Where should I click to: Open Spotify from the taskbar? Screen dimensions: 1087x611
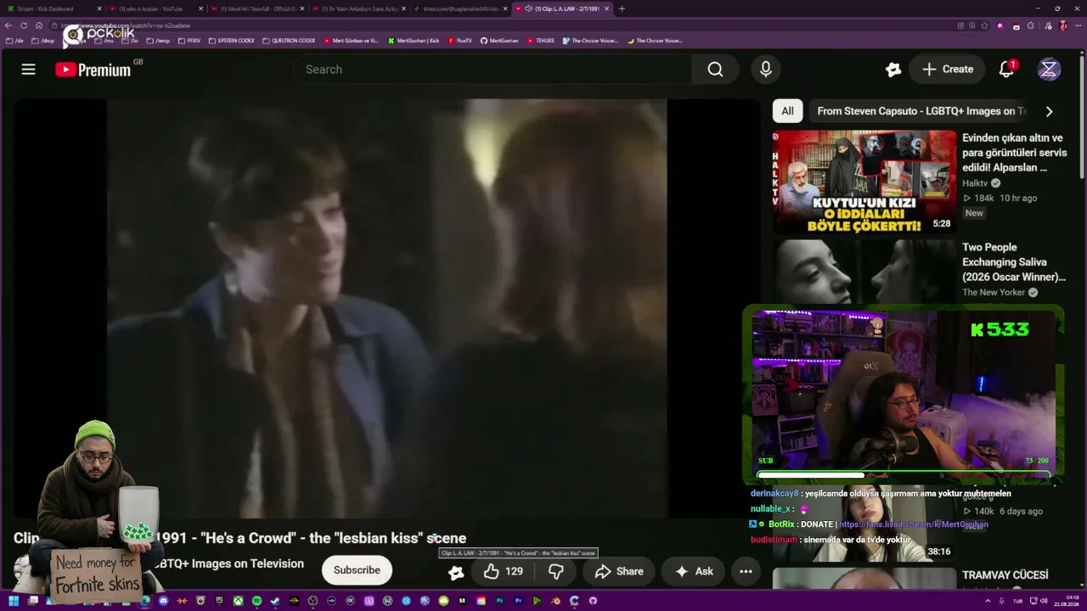256,601
